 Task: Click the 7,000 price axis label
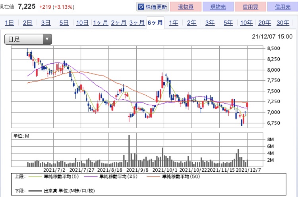(273, 112)
